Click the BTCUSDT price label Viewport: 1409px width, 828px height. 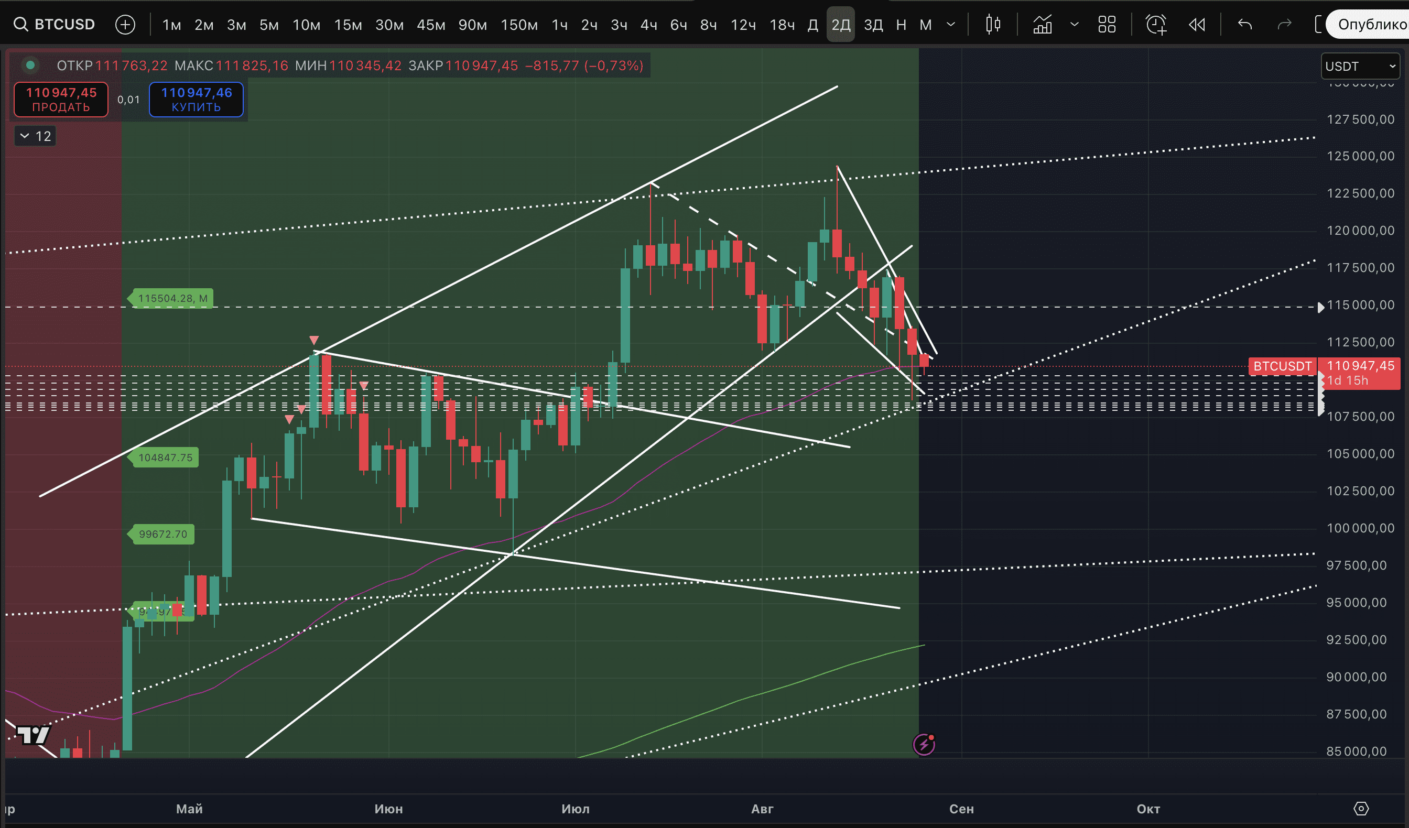[1282, 366]
